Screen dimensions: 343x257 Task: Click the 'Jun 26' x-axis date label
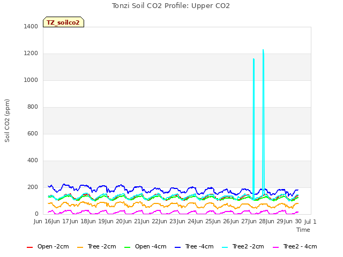222,222
